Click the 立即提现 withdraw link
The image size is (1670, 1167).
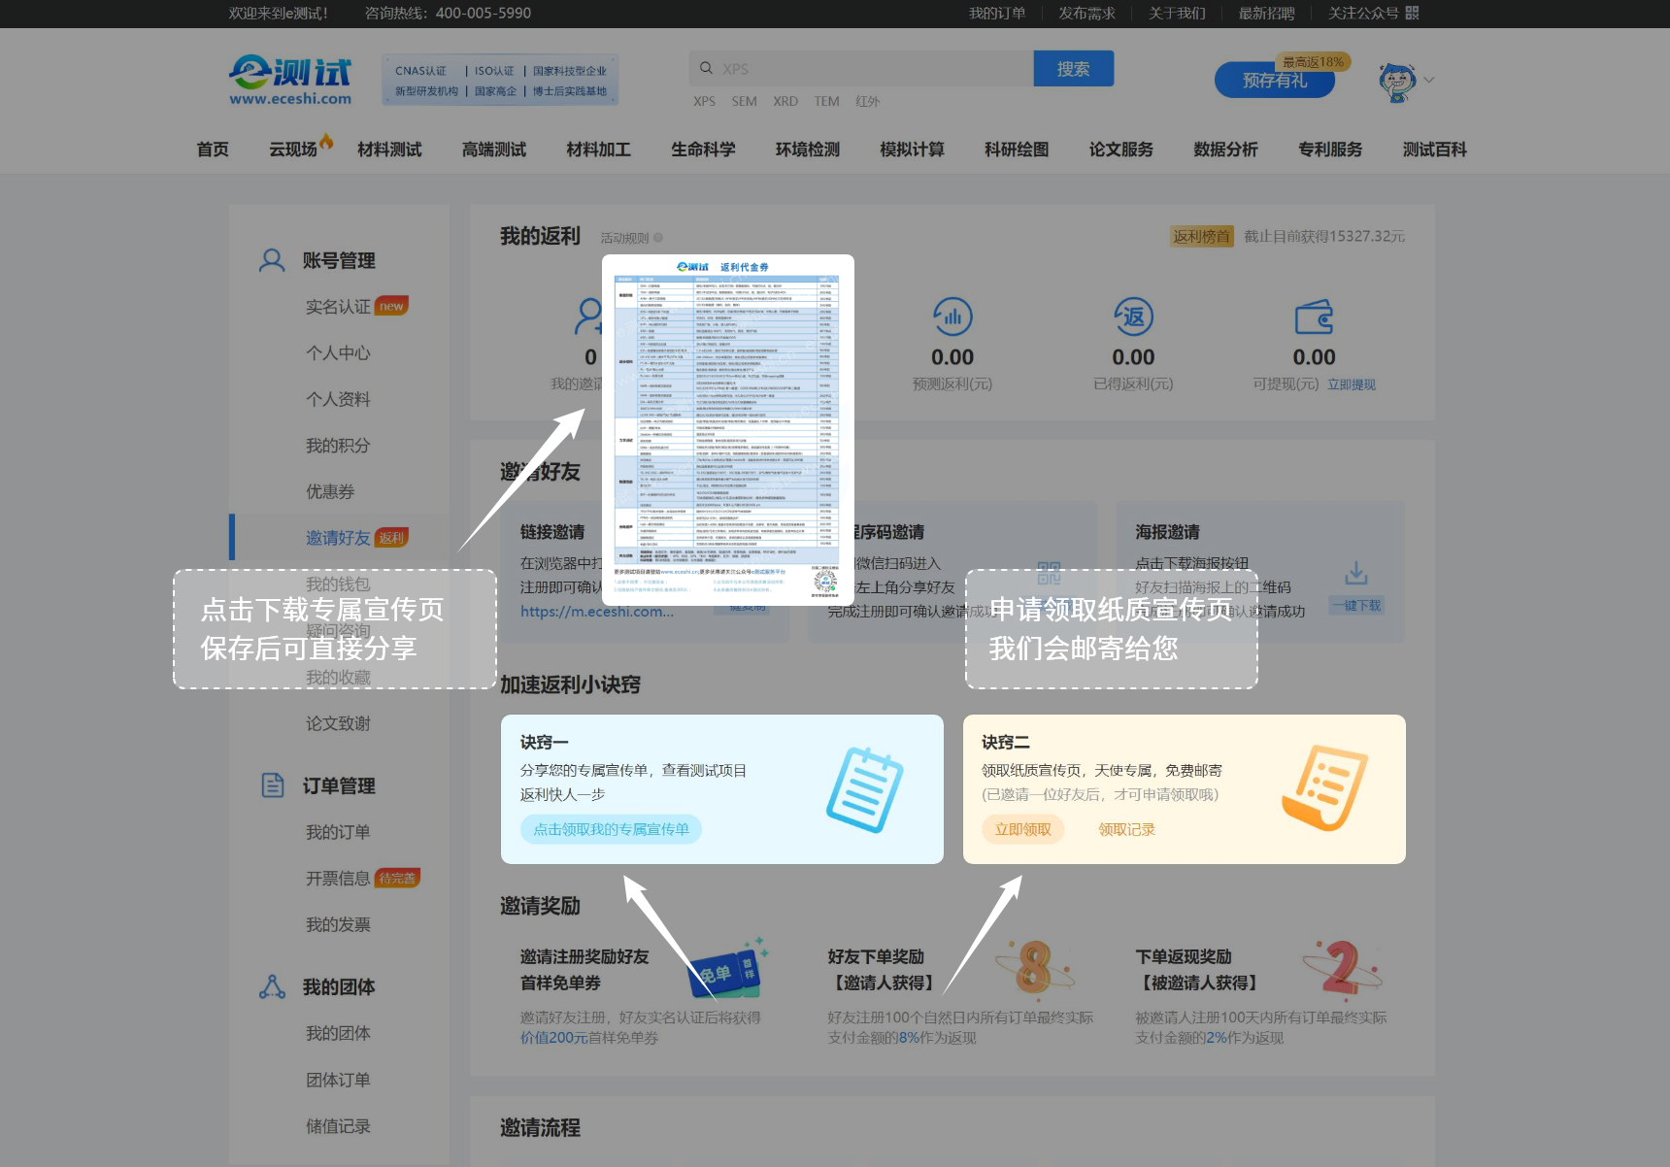pyautogui.click(x=1352, y=384)
